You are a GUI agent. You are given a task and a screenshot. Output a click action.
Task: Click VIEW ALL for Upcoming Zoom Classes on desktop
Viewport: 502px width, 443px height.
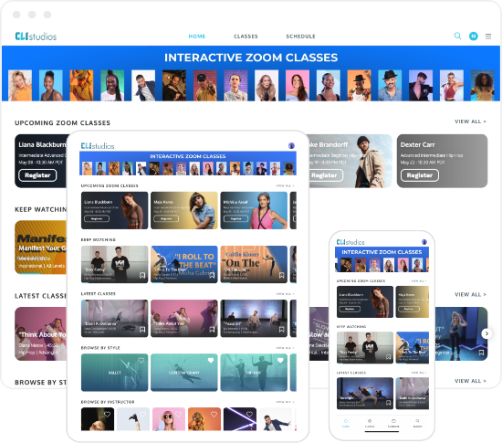(470, 121)
